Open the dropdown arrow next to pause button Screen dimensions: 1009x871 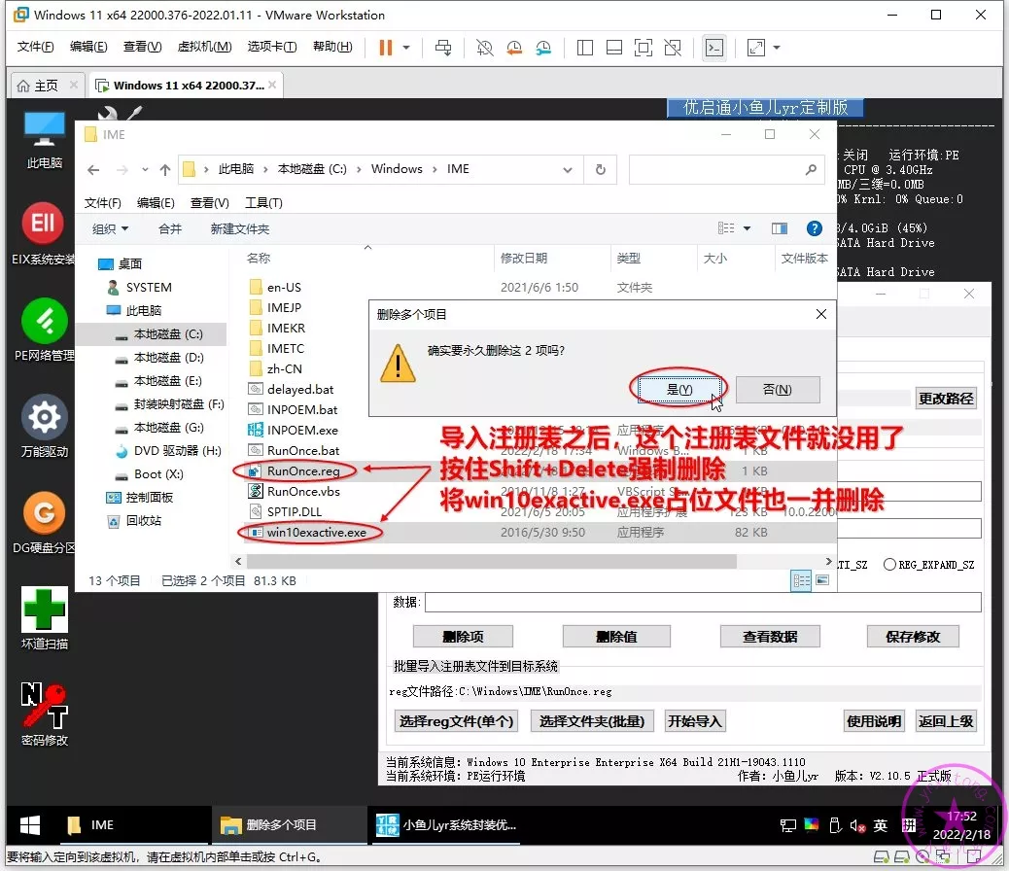pyautogui.click(x=406, y=47)
